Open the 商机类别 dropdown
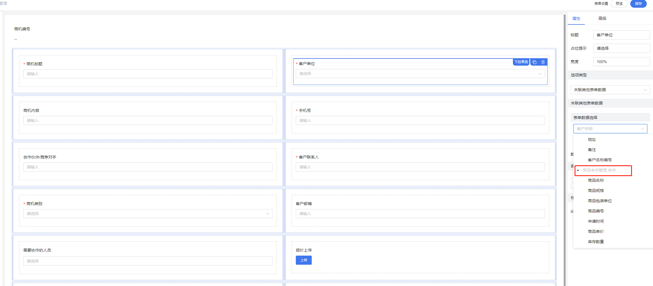Image resolution: width=653 pixels, height=286 pixels. click(x=148, y=214)
